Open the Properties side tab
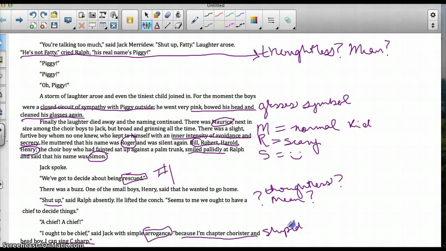This screenshot has height=251, width=446. 1,94
